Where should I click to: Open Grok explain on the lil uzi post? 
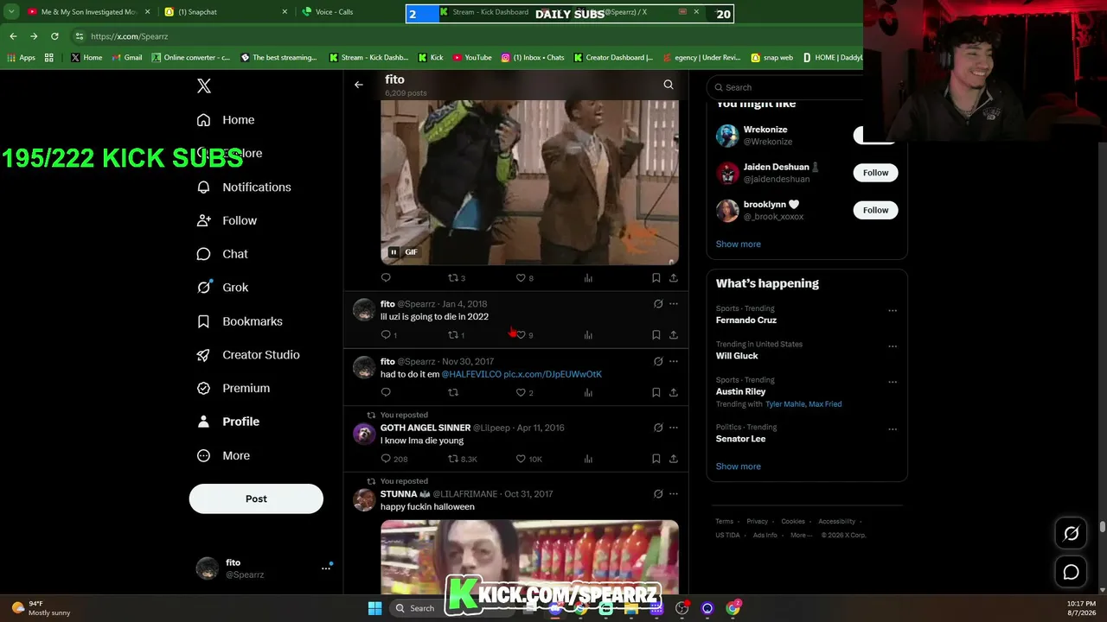[x=658, y=304]
